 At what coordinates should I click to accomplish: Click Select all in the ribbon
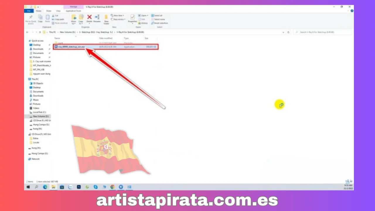click(157, 16)
